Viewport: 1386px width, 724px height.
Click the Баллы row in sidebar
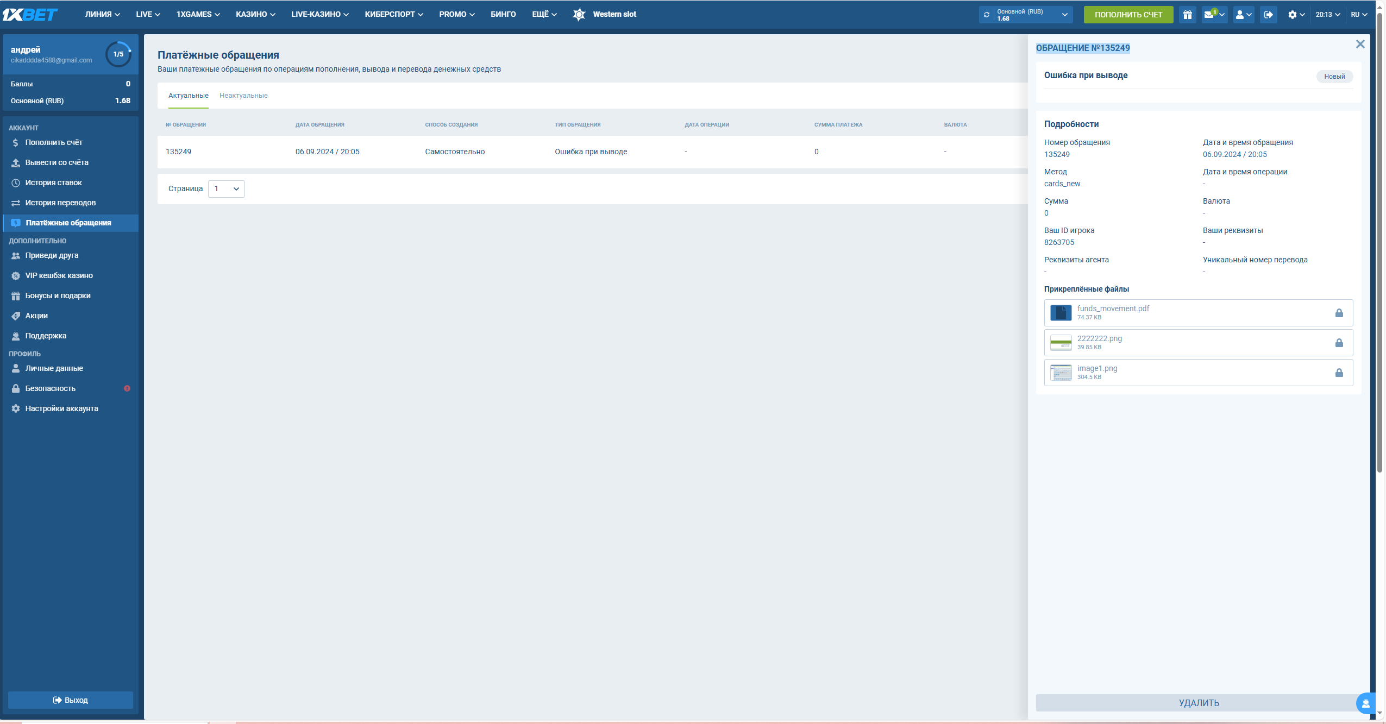(71, 84)
